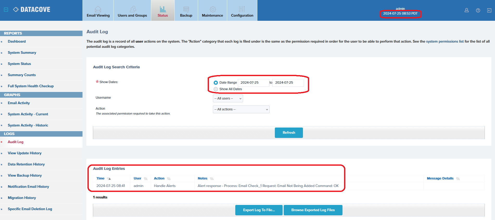The width and height of the screenshot is (495, 220).
Task: Click the Email Viewing envelope icon
Action: (98, 9)
